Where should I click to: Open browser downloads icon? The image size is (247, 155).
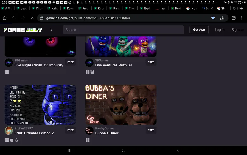(222, 18)
